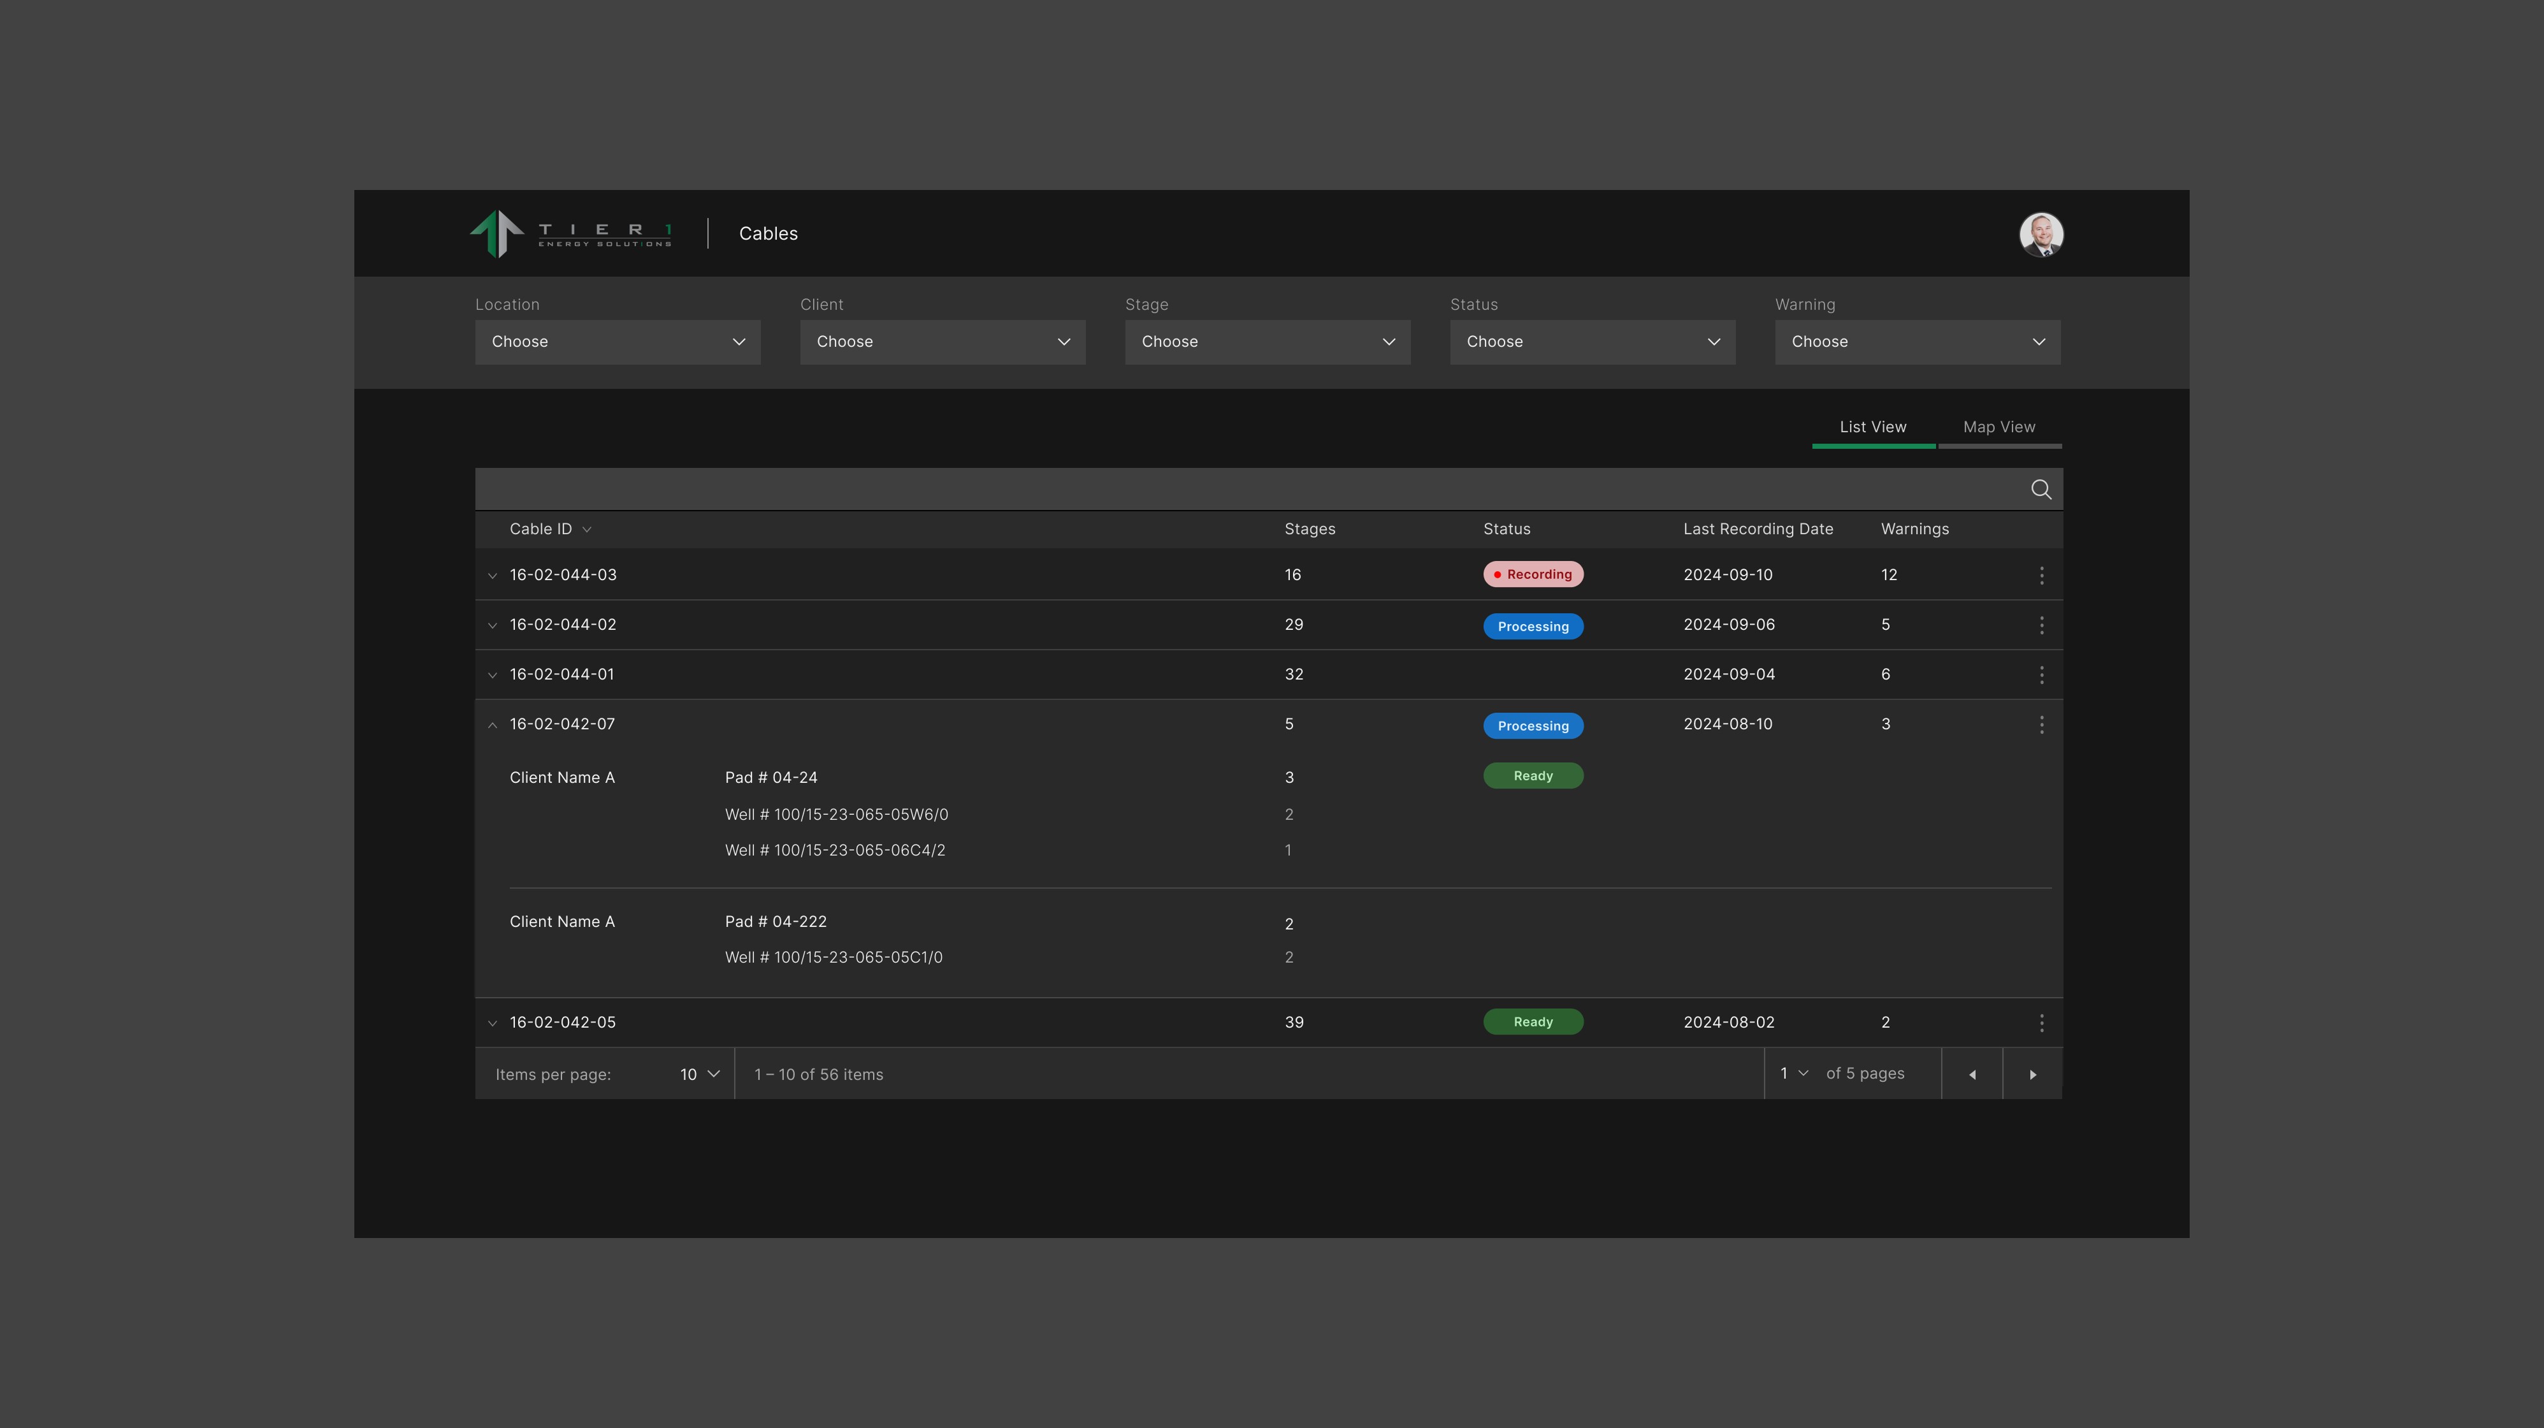Open kebab menu for cable 16-02-042-05

pos(2041,1023)
